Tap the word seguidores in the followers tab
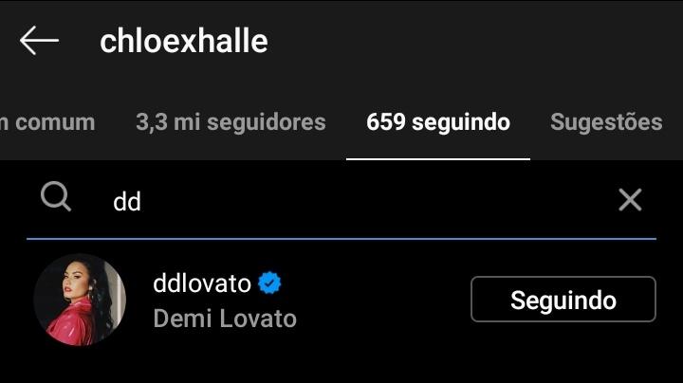683x383 pixels. (x=267, y=122)
